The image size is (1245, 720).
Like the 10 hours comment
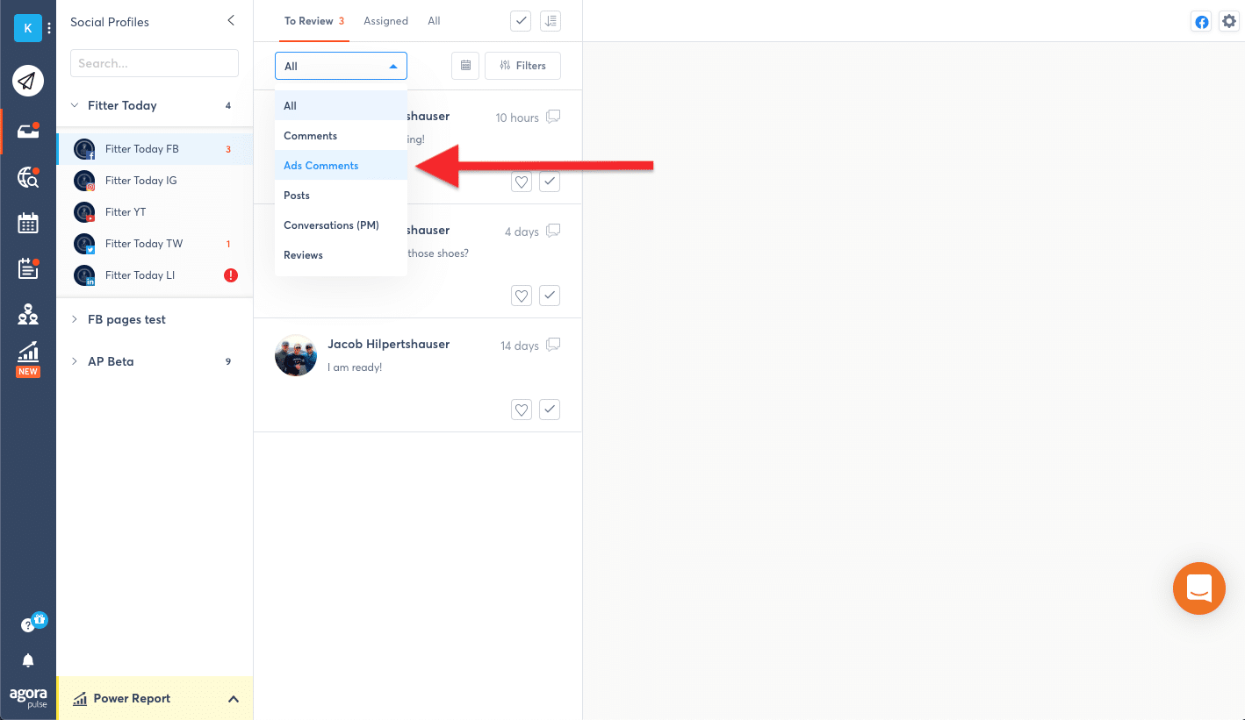click(522, 182)
